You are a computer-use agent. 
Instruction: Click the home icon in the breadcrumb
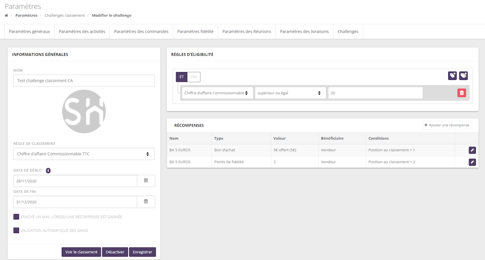point(6,16)
